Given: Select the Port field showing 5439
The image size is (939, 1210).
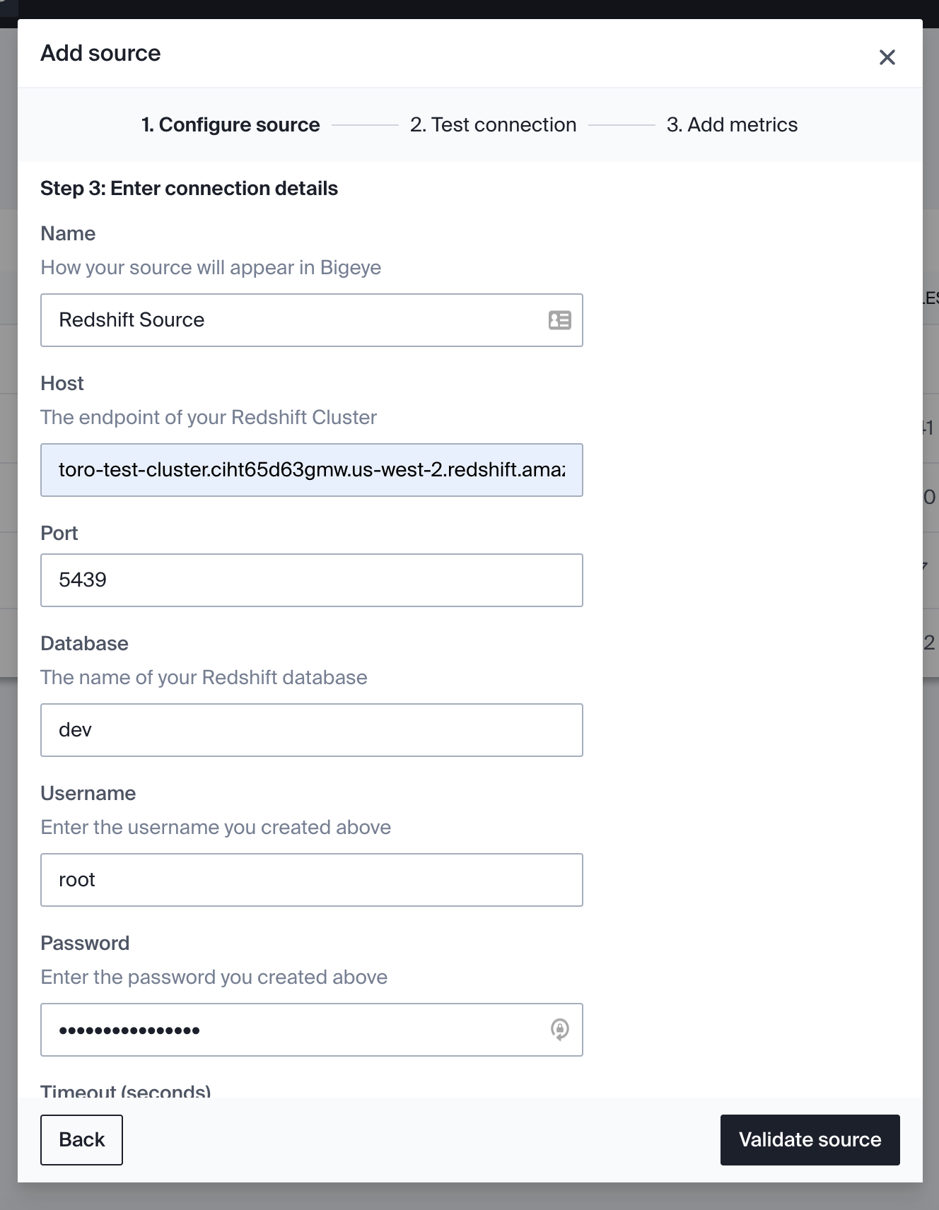Looking at the screenshot, I should coord(311,580).
